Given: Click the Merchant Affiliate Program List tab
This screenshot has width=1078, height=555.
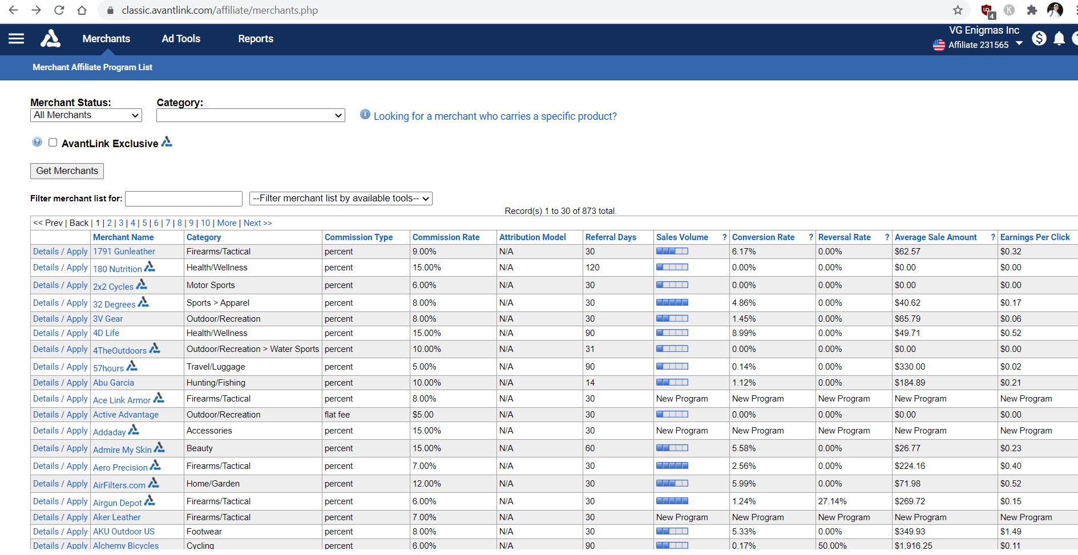Looking at the screenshot, I should (x=92, y=67).
